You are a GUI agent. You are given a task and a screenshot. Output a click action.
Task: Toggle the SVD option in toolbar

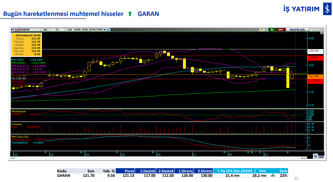pyautogui.click(x=85, y=30)
